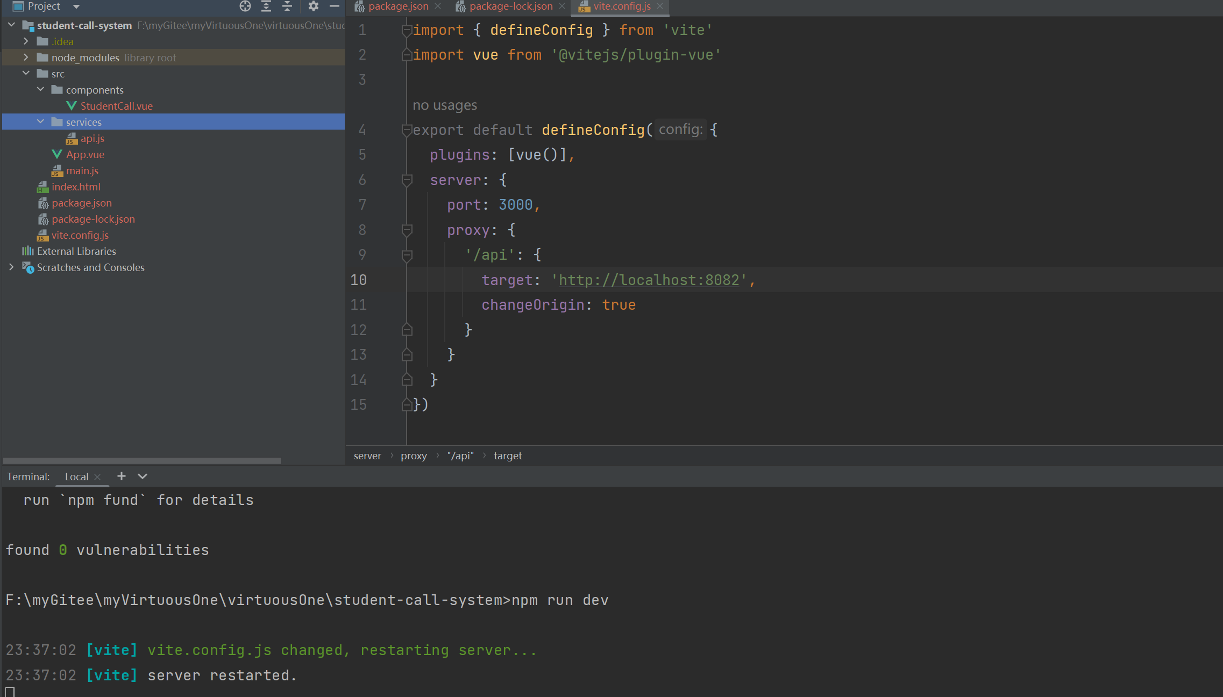This screenshot has width=1223, height=697.
Task: Close the package.json tab
Action: click(438, 6)
